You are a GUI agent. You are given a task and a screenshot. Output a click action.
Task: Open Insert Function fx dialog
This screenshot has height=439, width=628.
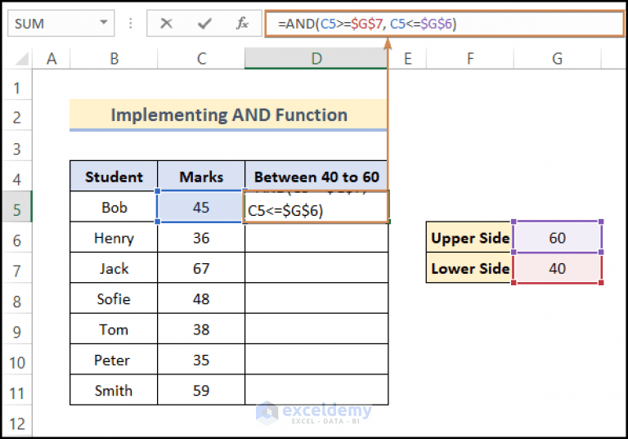coord(242,24)
